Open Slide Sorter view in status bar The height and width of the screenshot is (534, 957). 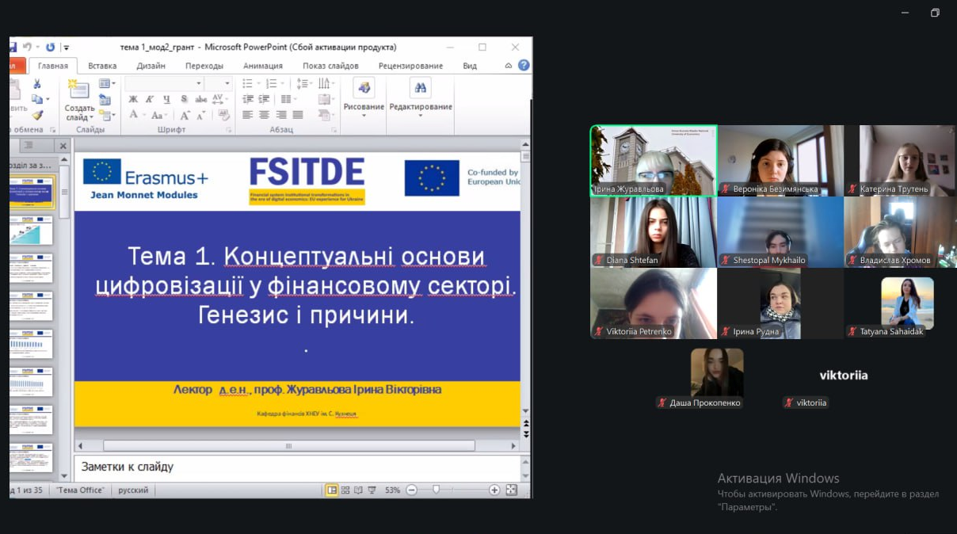coord(345,490)
